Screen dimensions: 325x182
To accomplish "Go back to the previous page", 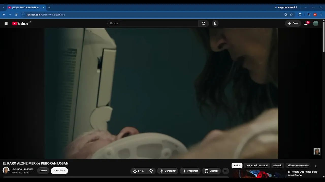I will pos(4,15).
